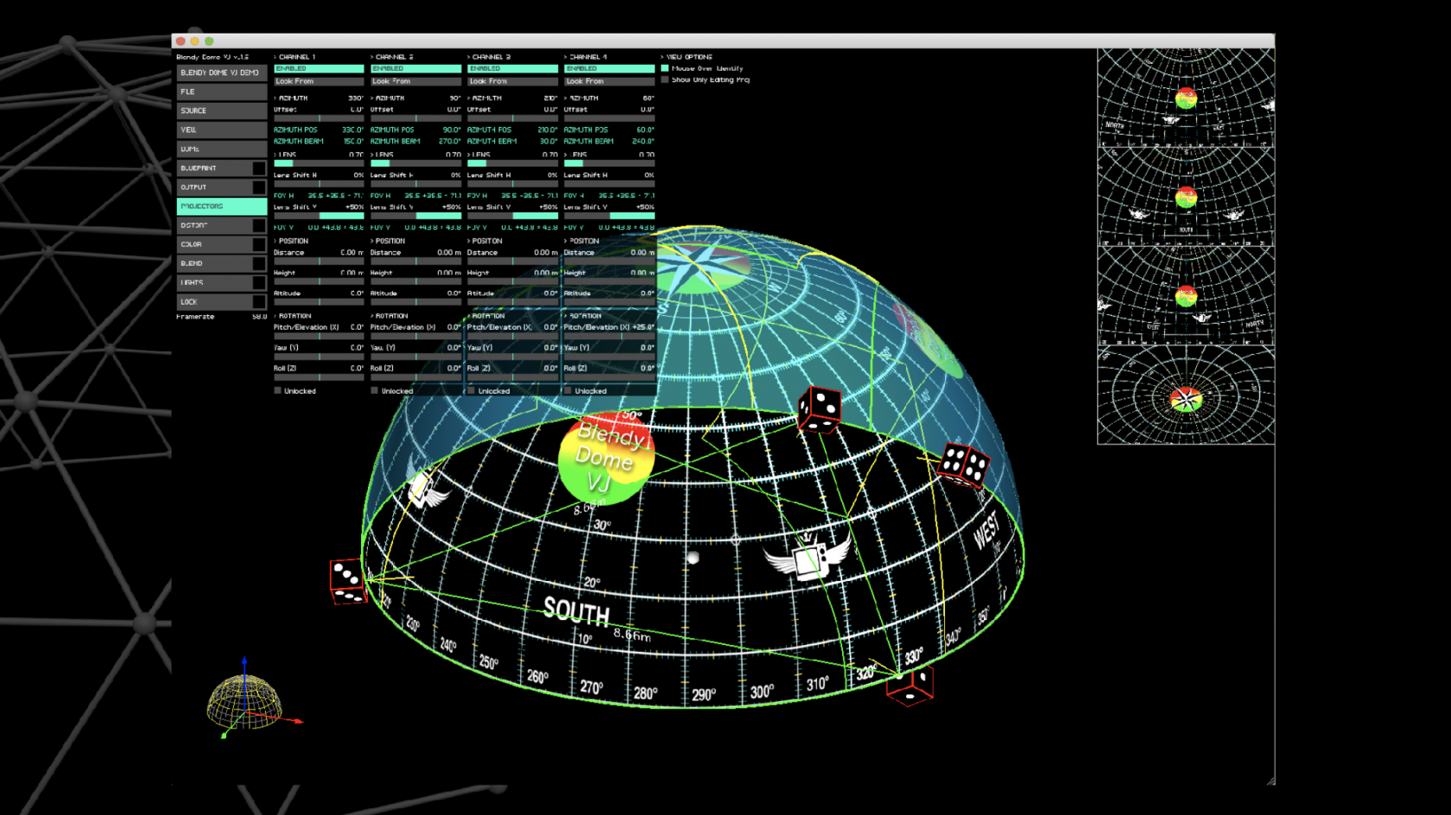Select the Projectors tab in sidebar
Image resolution: width=1451 pixels, height=815 pixels.
coord(222,206)
